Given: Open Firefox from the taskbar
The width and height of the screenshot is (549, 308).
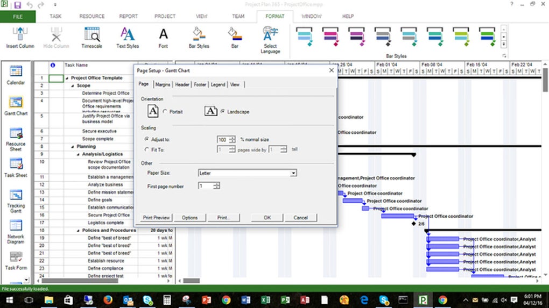Looking at the screenshot, I should tap(108, 300).
